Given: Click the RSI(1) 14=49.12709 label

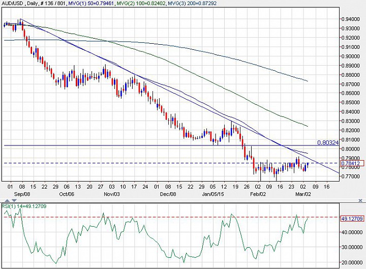Looking at the screenshot, I should click(24, 206).
